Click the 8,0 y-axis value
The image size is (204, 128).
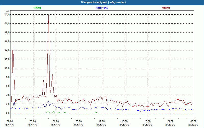(8, 77)
